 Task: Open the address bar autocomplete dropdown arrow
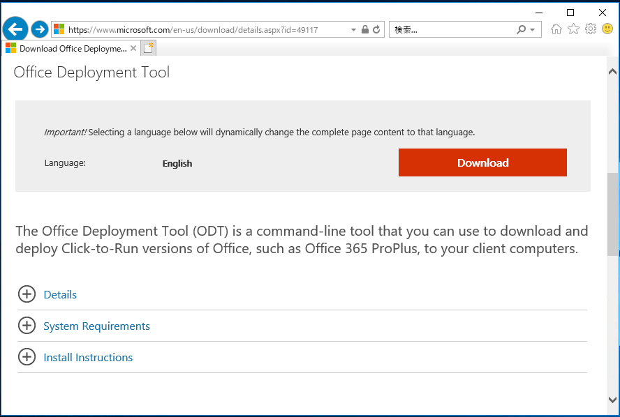[353, 29]
